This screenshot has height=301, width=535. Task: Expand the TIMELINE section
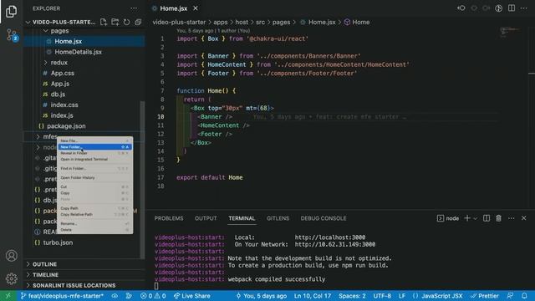(45, 275)
